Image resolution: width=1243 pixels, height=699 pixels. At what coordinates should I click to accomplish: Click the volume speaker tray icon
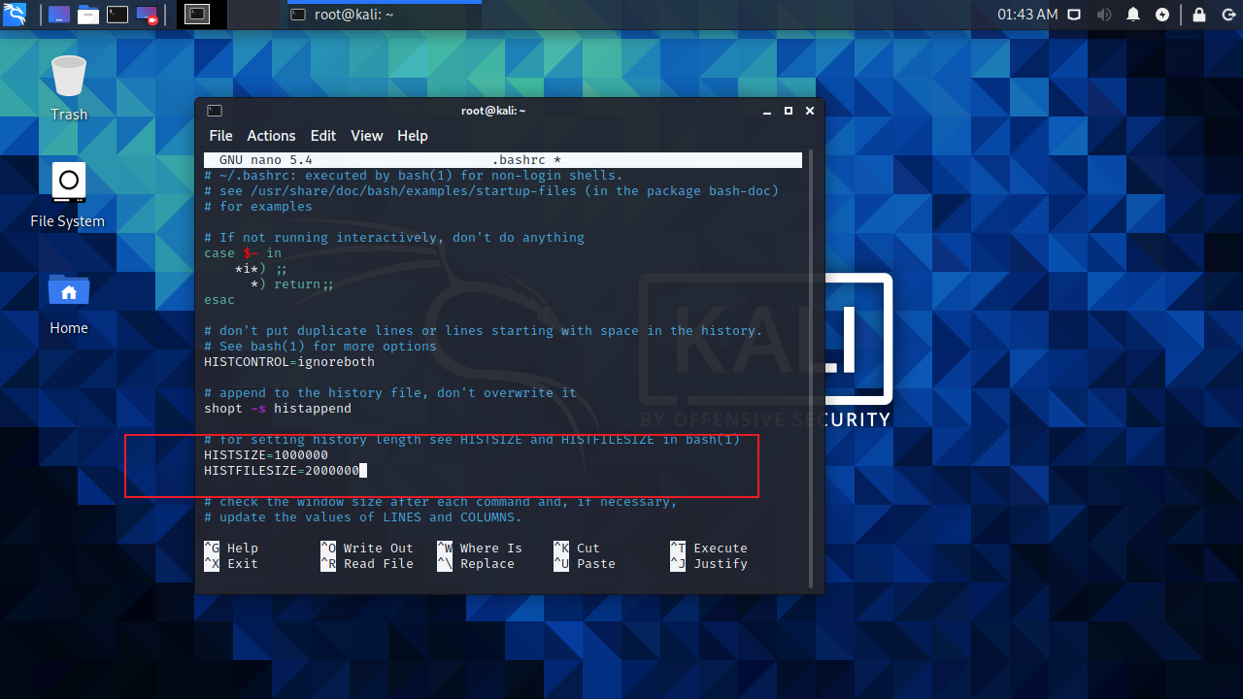(x=1103, y=15)
